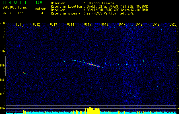This screenshot has width=179, height=114.
Task: Click the 0513 time marker
Action: tap(54, 24)
